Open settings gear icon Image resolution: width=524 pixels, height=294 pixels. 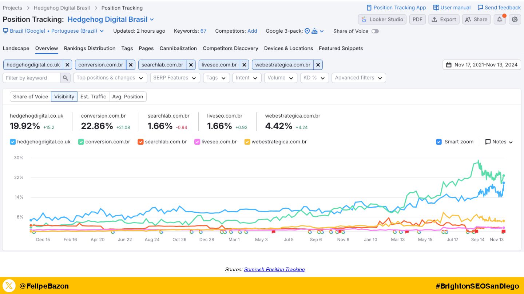click(x=515, y=20)
